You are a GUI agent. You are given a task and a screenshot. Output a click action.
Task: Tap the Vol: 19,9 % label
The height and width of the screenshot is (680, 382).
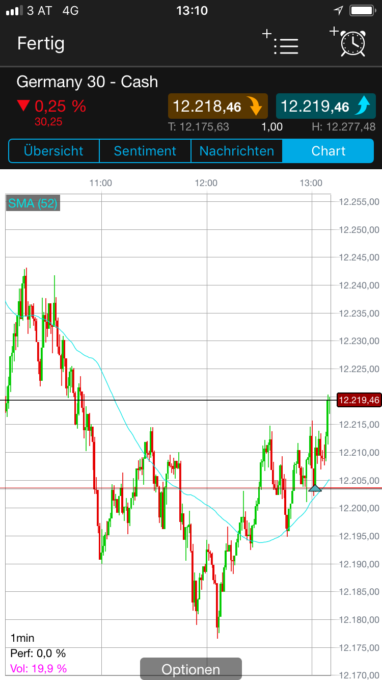38,668
